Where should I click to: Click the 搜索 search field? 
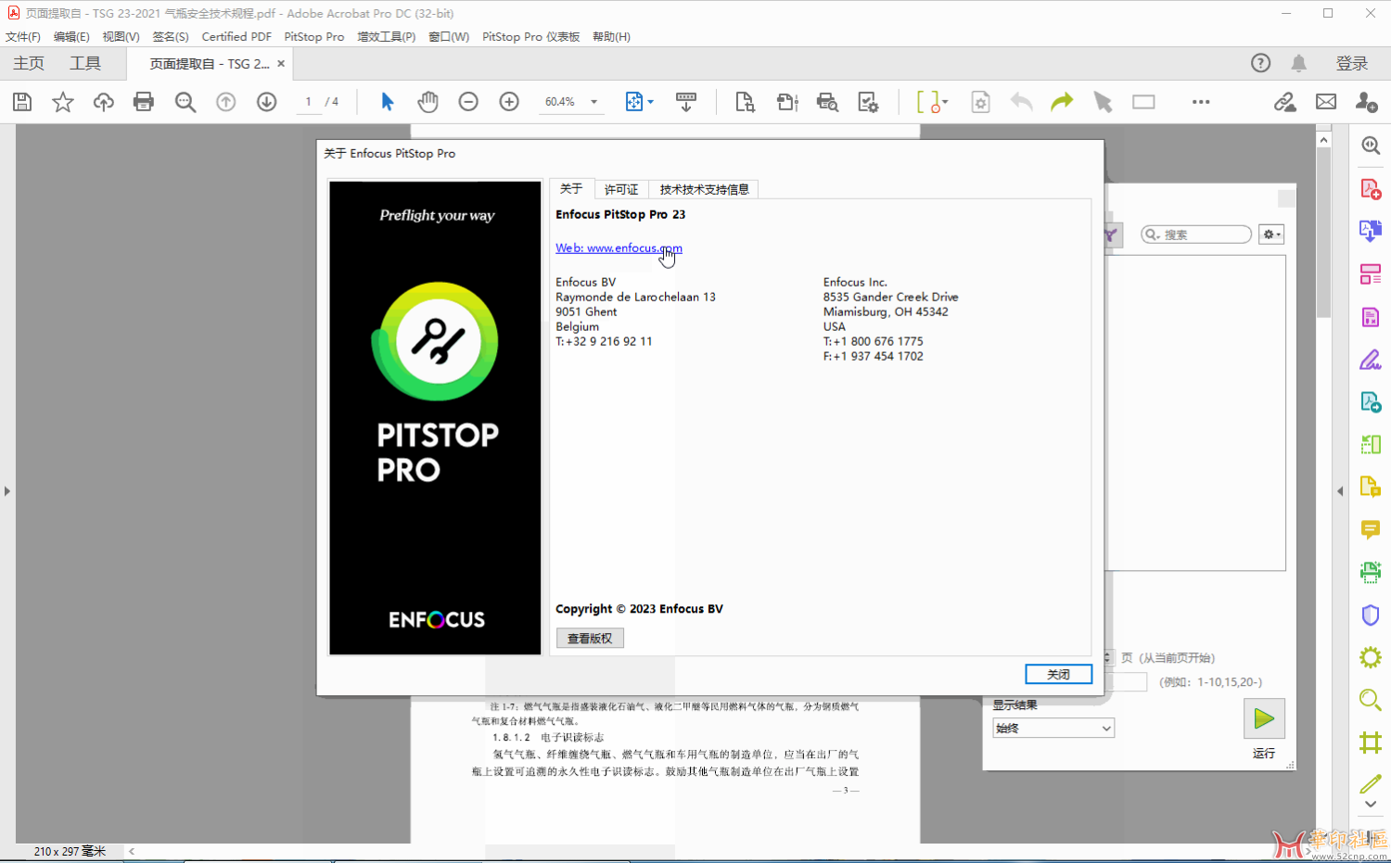pos(1196,235)
